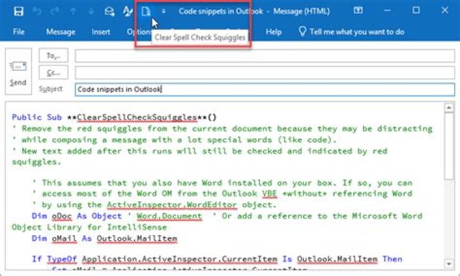The width and height of the screenshot is (460, 276).
Task: Click the TypeOf keyword in If statement
Action: 62,259
